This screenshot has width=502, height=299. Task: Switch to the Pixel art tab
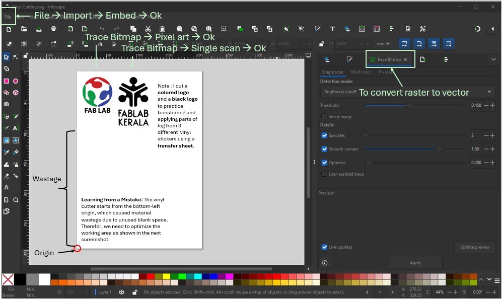pyautogui.click(x=386, y=72)
